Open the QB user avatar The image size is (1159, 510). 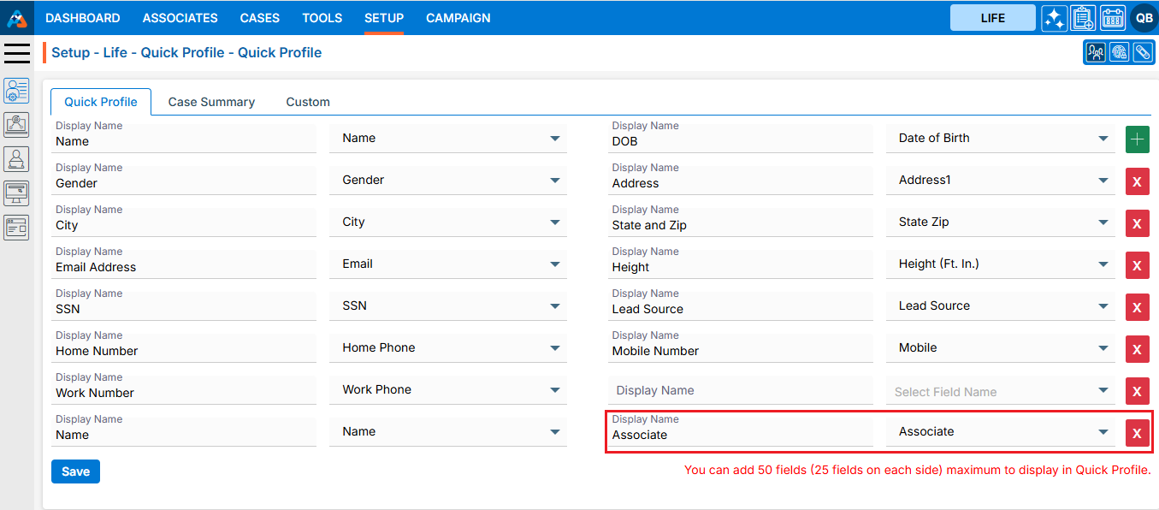[1144, 18]
